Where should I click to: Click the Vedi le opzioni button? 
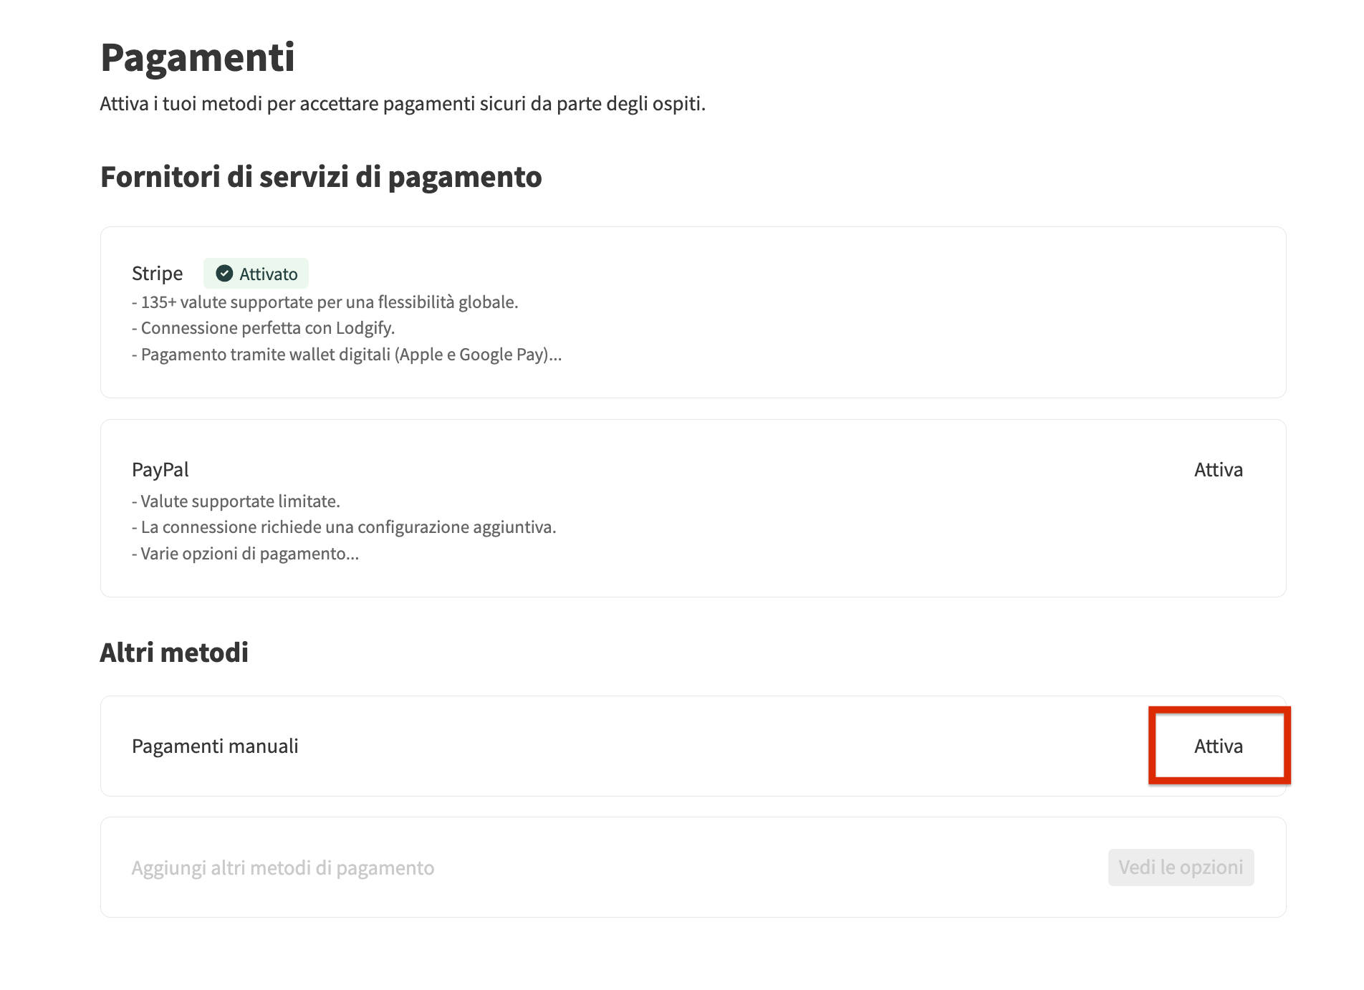click(x=1181, y=867)
